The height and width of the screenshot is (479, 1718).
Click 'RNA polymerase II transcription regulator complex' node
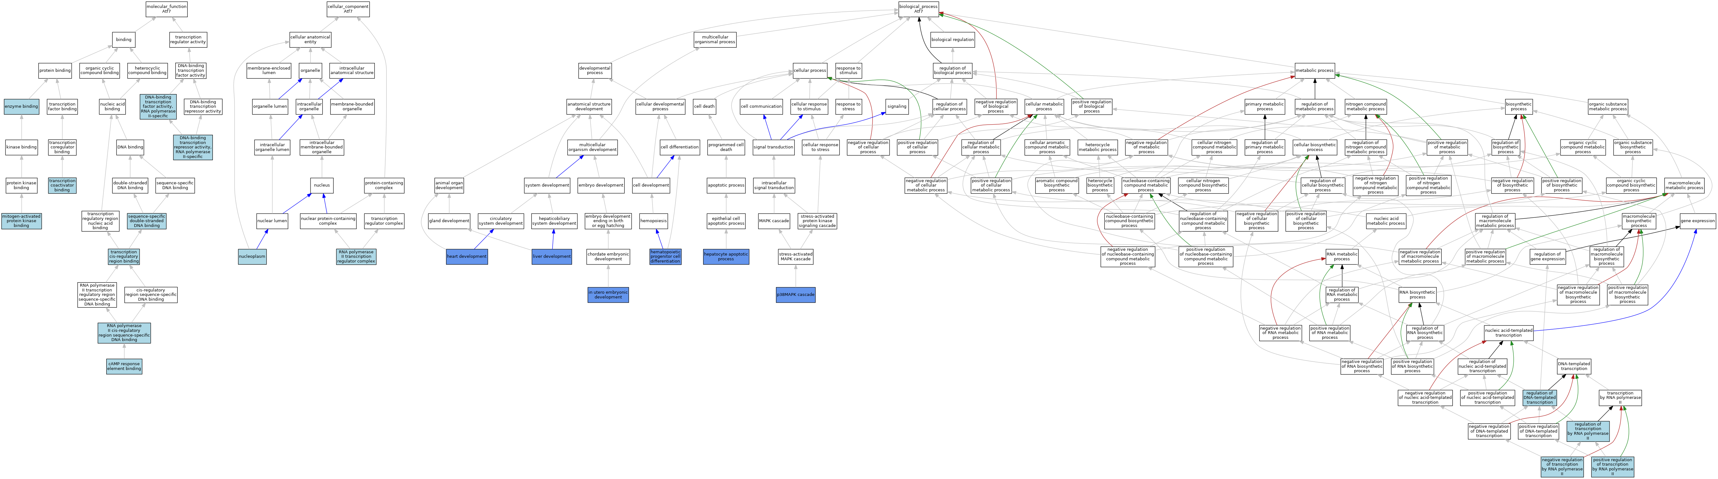click(x=356, y=257)
